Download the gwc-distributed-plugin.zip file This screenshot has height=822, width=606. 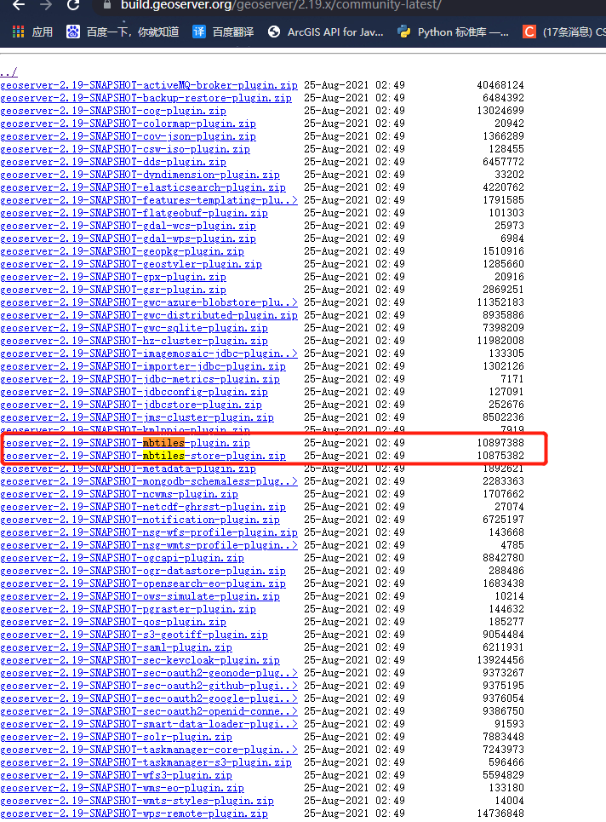(149, 315)
